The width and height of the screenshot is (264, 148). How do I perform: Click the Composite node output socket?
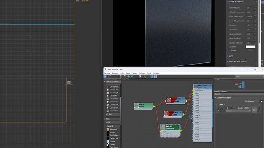coord(181,131)
